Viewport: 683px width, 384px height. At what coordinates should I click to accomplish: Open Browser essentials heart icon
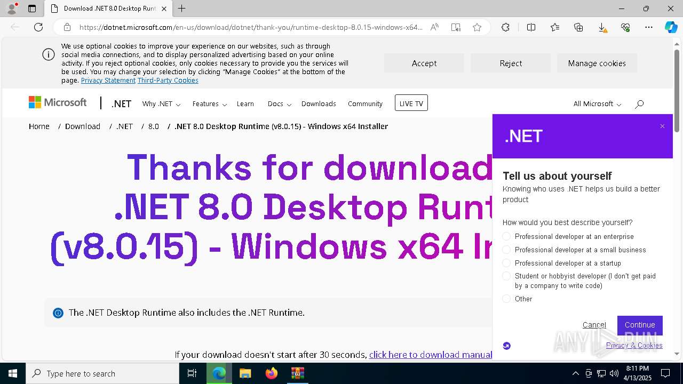625,27
